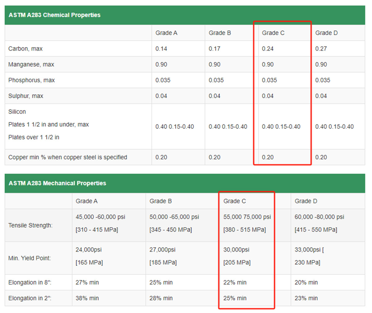Screen dimensions: 372x313
Task: Select the Grade C yield value 30,000psi
Action: coord(236,250)
